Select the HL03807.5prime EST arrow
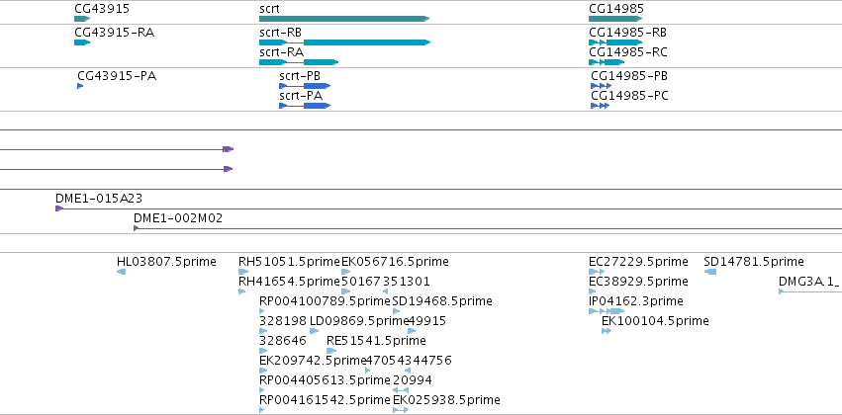 tap(122, 272)
